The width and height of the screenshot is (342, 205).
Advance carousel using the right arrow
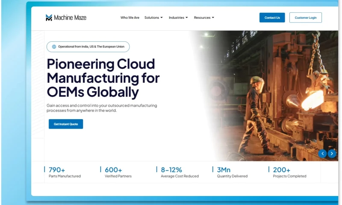[x=332, y=153]
